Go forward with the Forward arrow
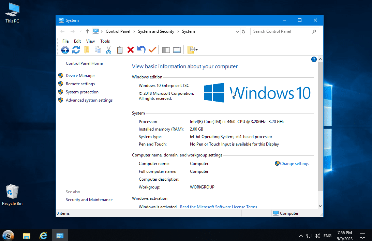 (72, 31)
